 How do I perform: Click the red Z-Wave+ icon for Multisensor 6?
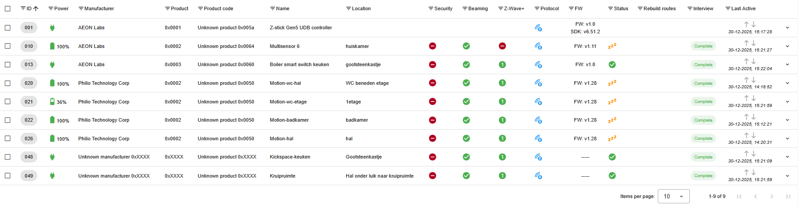click(x=502, y=46)
